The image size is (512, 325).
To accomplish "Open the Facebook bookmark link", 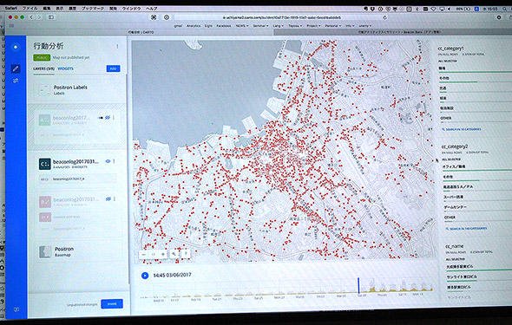I will [224, 25].
